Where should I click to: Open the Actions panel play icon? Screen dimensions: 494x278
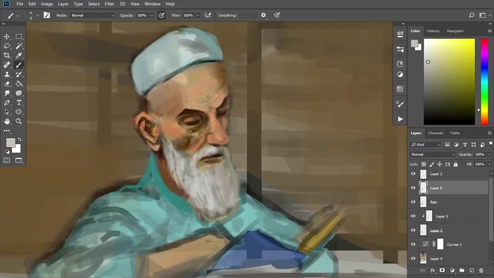point(400,119)
